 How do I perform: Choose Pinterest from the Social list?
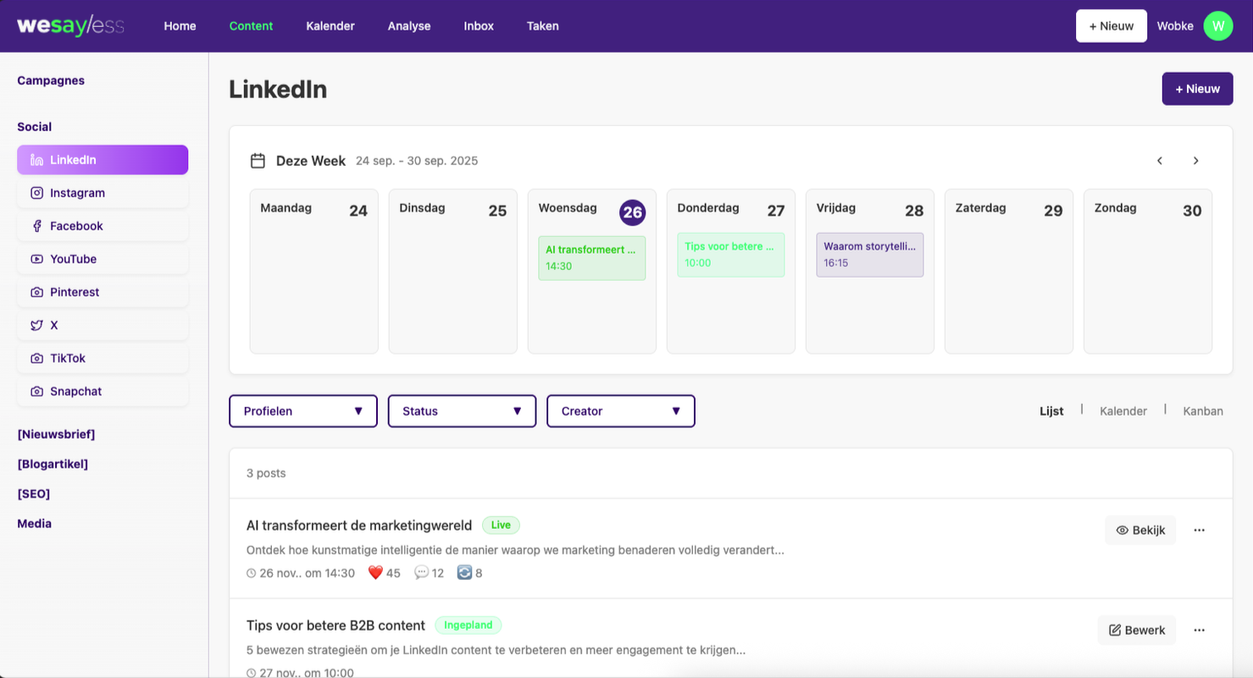click(103, 292)
